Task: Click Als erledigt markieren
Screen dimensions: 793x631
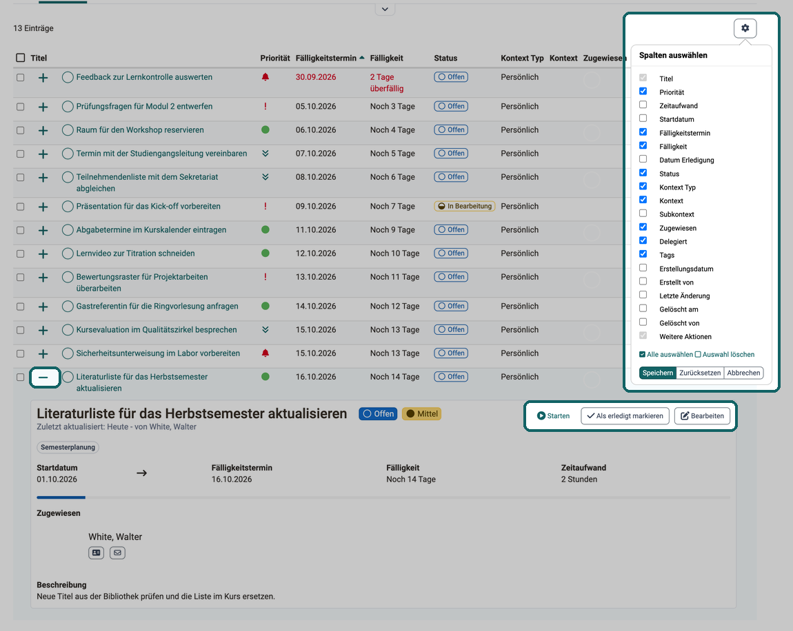Action: point(625,416)
